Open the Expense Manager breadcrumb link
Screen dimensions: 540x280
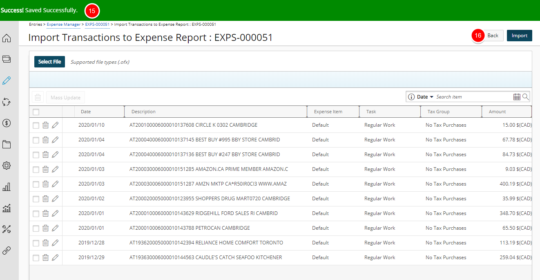click(64, 25)
